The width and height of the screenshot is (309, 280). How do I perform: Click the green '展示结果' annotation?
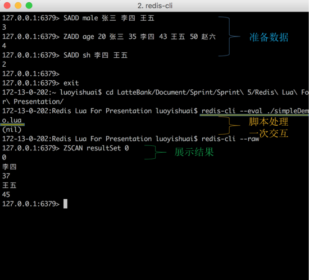tap(194, 152)
